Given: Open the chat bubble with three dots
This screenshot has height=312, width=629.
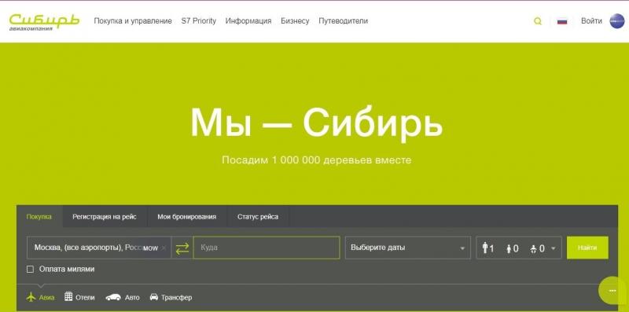Looking at the screenshot, I should (x=612, y=290).
